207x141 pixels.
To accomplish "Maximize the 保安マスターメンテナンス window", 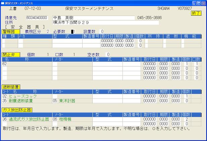I will pos(198,3).
